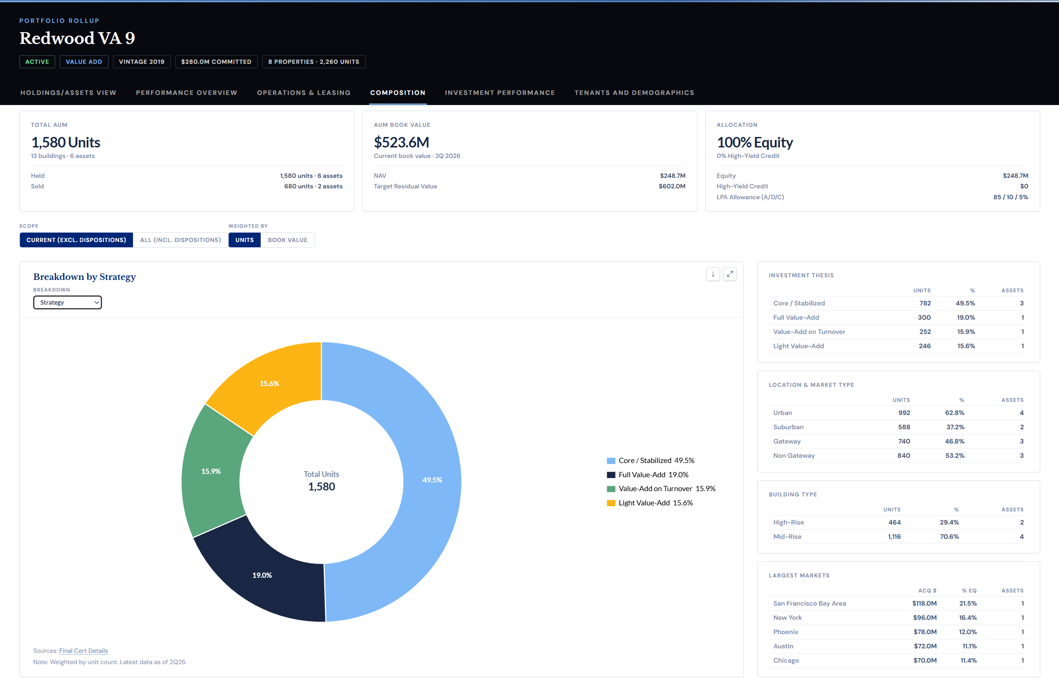Open the Strategy breakdown dropdown
Screen dimensions: 1059x678
tap(67, 302)
